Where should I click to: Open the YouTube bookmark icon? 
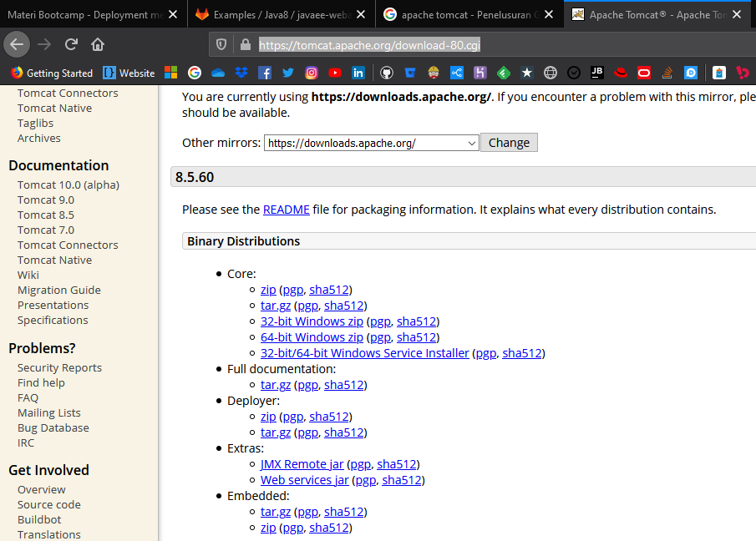(335, 73)
